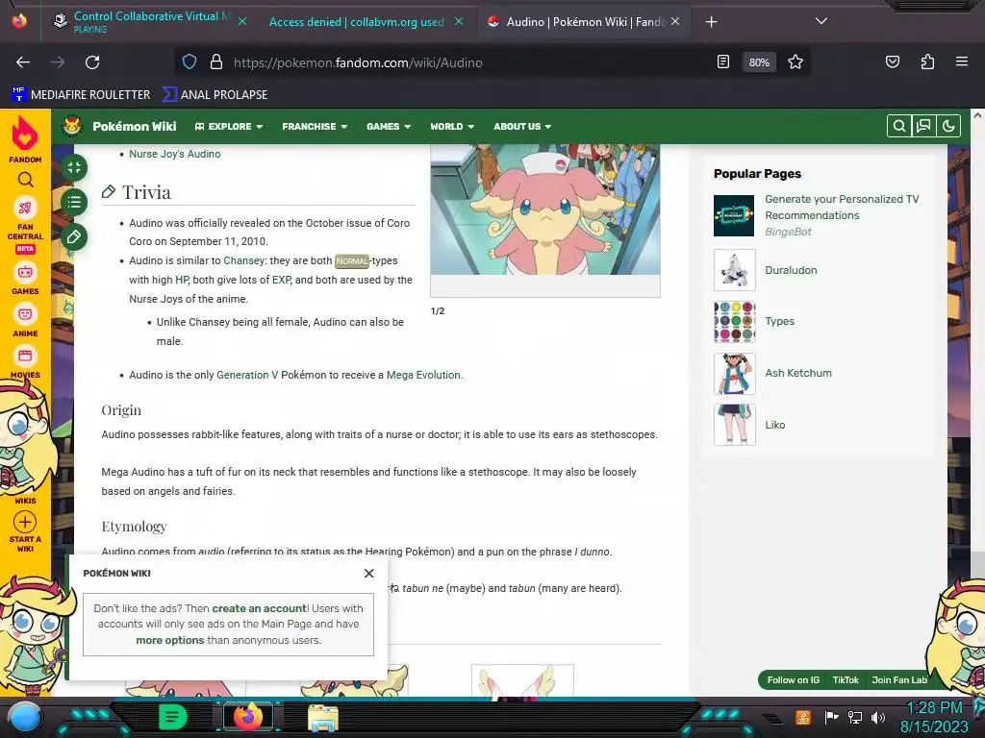Viewport: 985px width, 738px height.
Task: Open MEDIAFIRE ROULETTER bookmark
Action: pos(81,95)
